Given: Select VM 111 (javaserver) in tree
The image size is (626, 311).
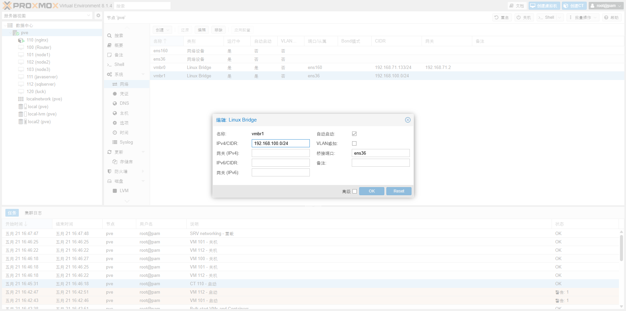Looking at the screenshot, I should (x=42, y=77).
